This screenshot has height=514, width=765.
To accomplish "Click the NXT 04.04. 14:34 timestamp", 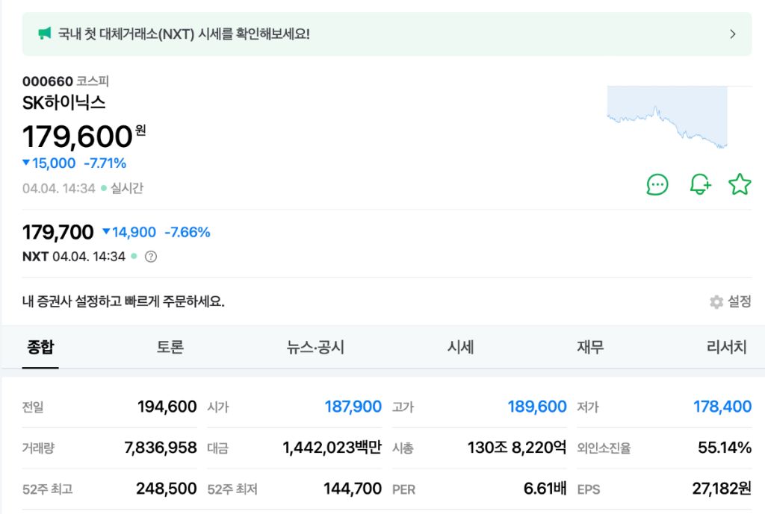I will tap(74, 257).
